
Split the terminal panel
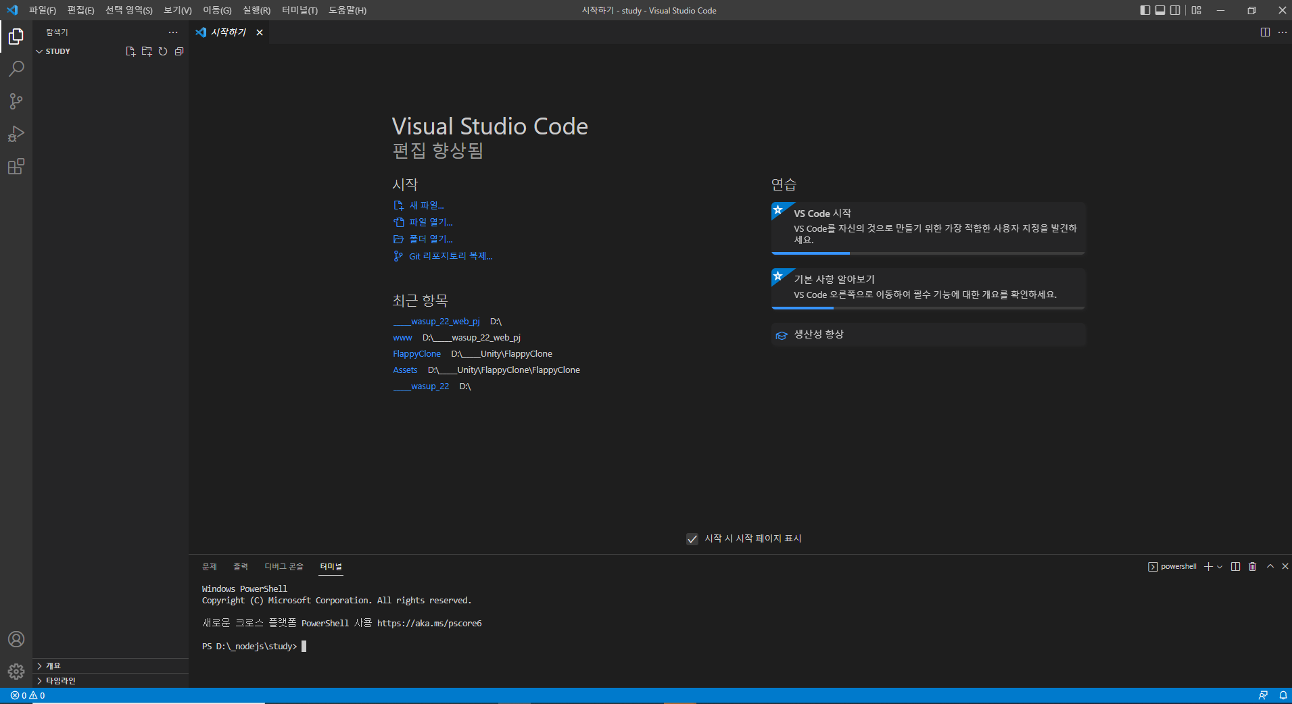point(1236,567)
